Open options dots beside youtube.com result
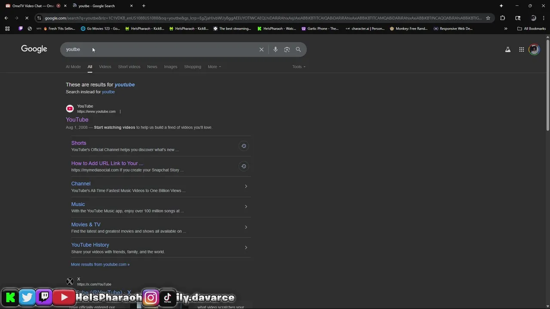 click(120, 112)
